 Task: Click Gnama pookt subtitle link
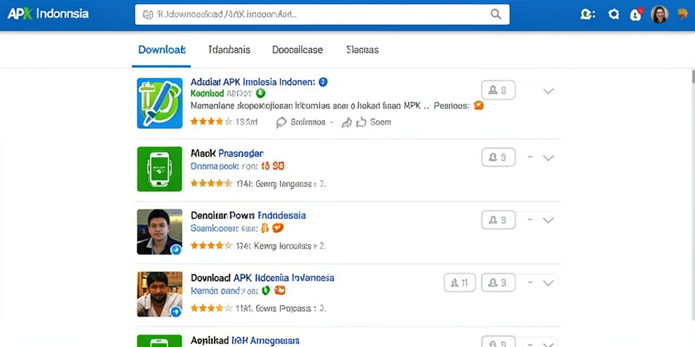224,167
